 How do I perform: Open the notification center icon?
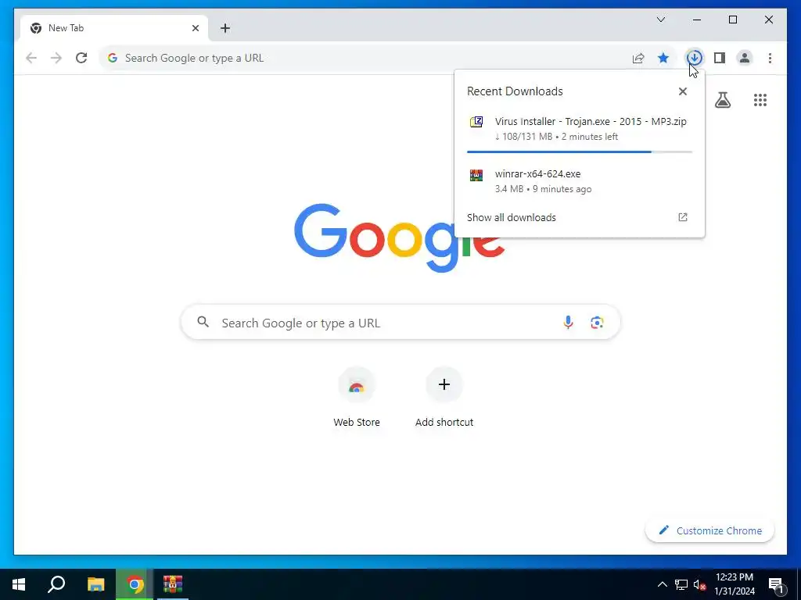click(x=776, y=584)
